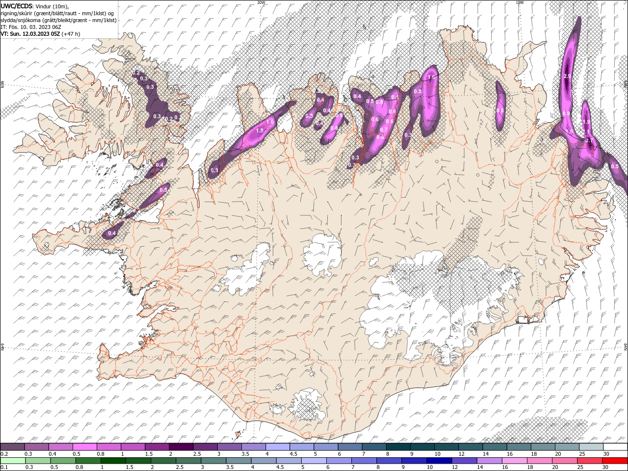The width and height of the screenshot is (628, 471).
Task: Click the '2.9' snowfall value on the map
Action: click(x=567, y=77)
